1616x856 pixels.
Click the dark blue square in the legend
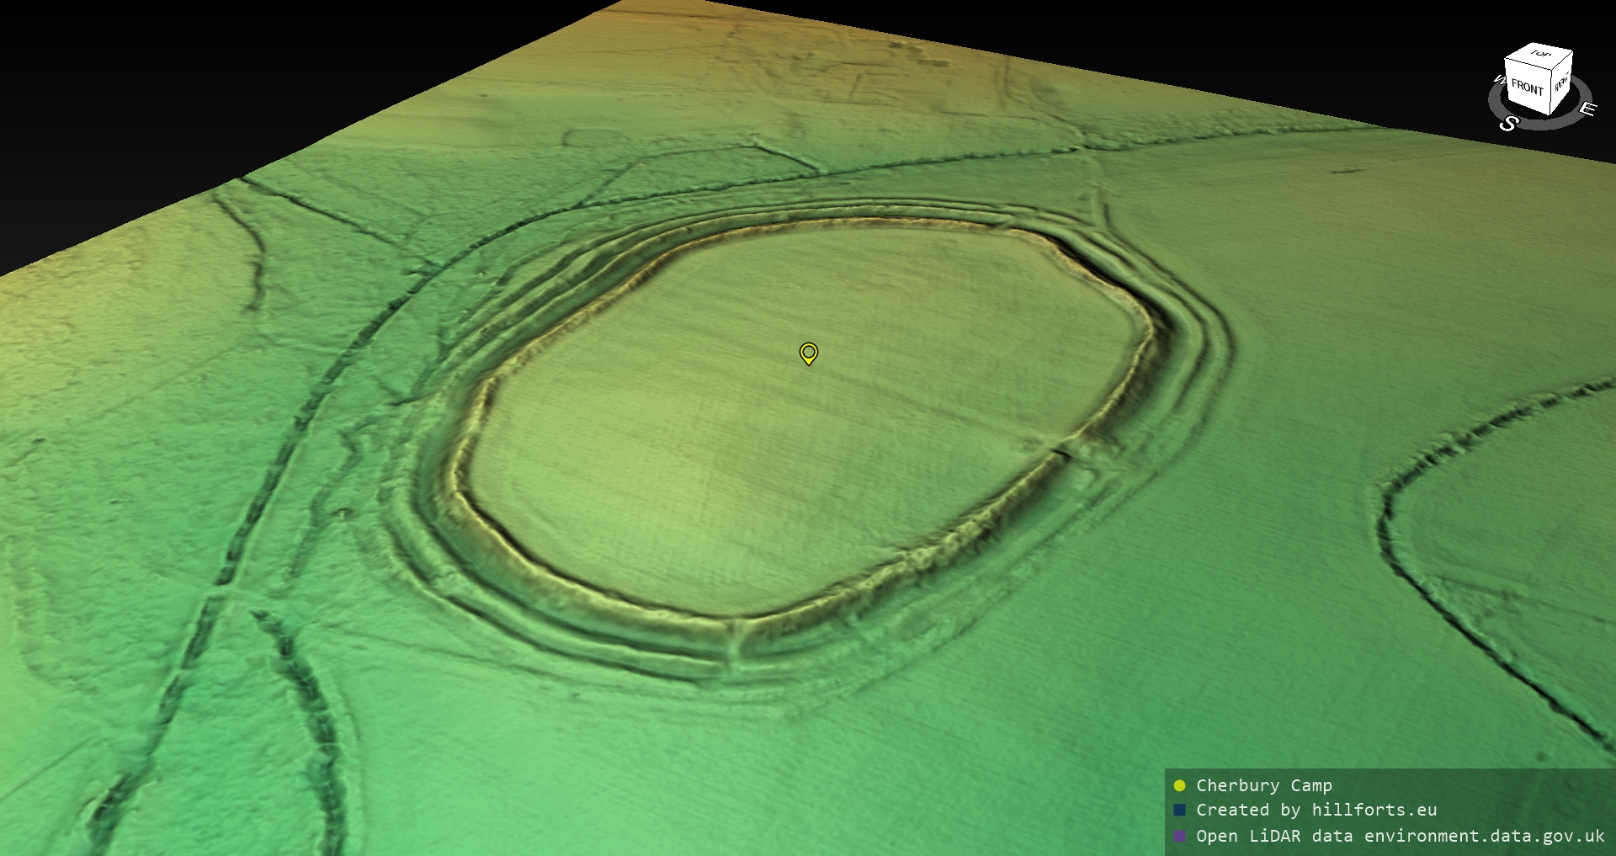[1179, 811]
